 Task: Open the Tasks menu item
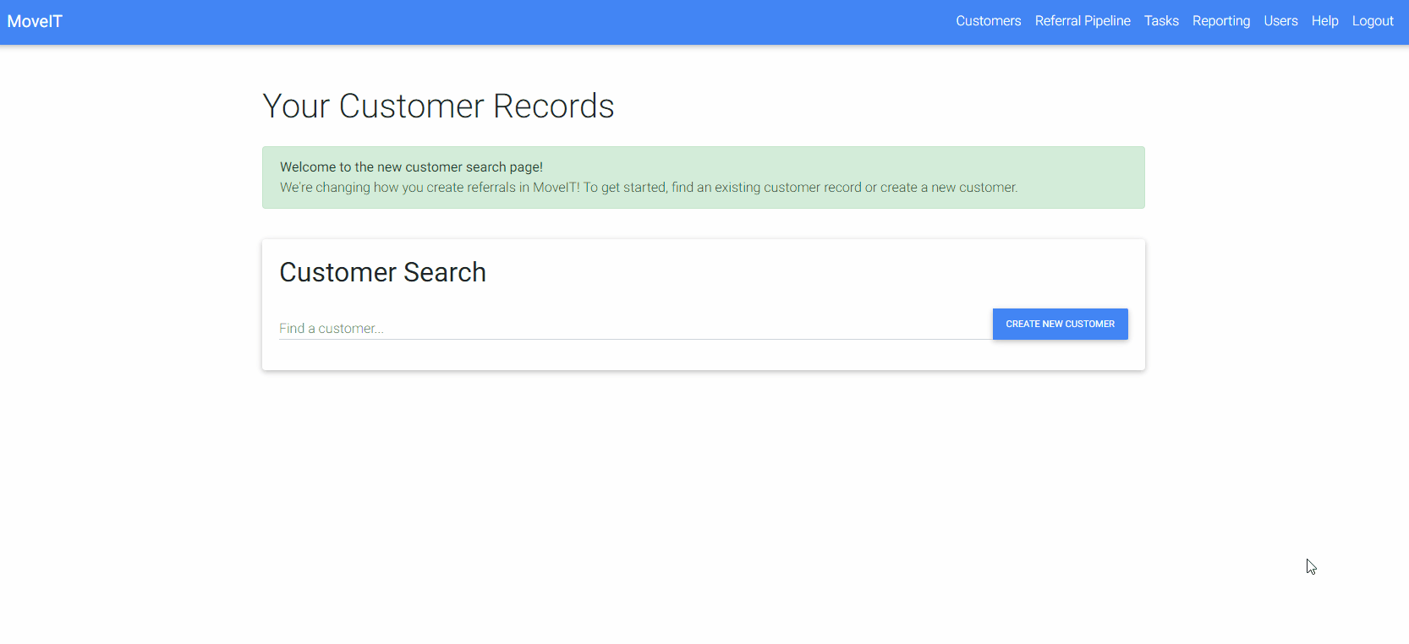pos(1161,21)
